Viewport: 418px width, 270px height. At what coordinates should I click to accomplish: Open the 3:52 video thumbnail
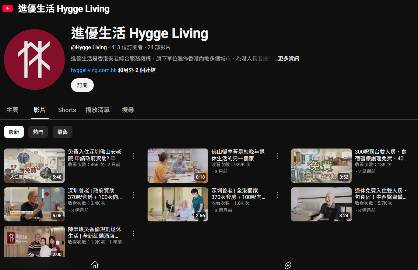point(321,166)
